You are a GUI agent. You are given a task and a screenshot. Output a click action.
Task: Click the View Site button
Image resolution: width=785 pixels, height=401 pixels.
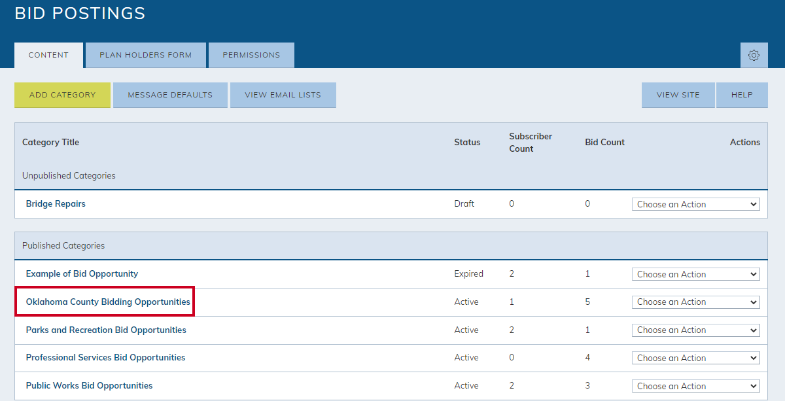click(678, 95)
